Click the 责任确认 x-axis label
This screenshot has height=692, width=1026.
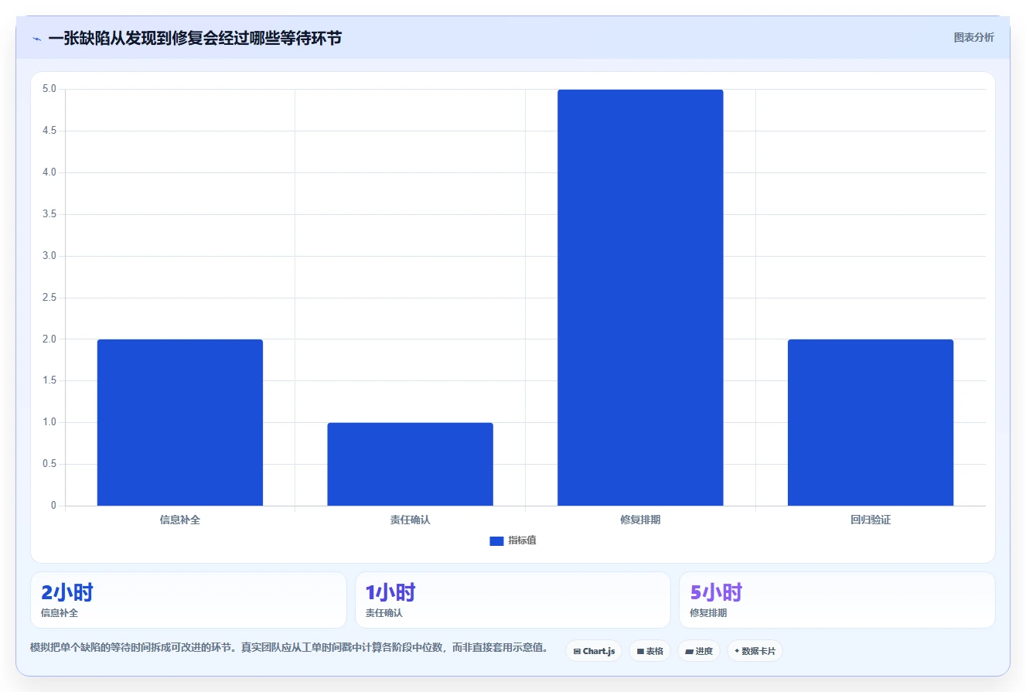(x=410, y=520)
